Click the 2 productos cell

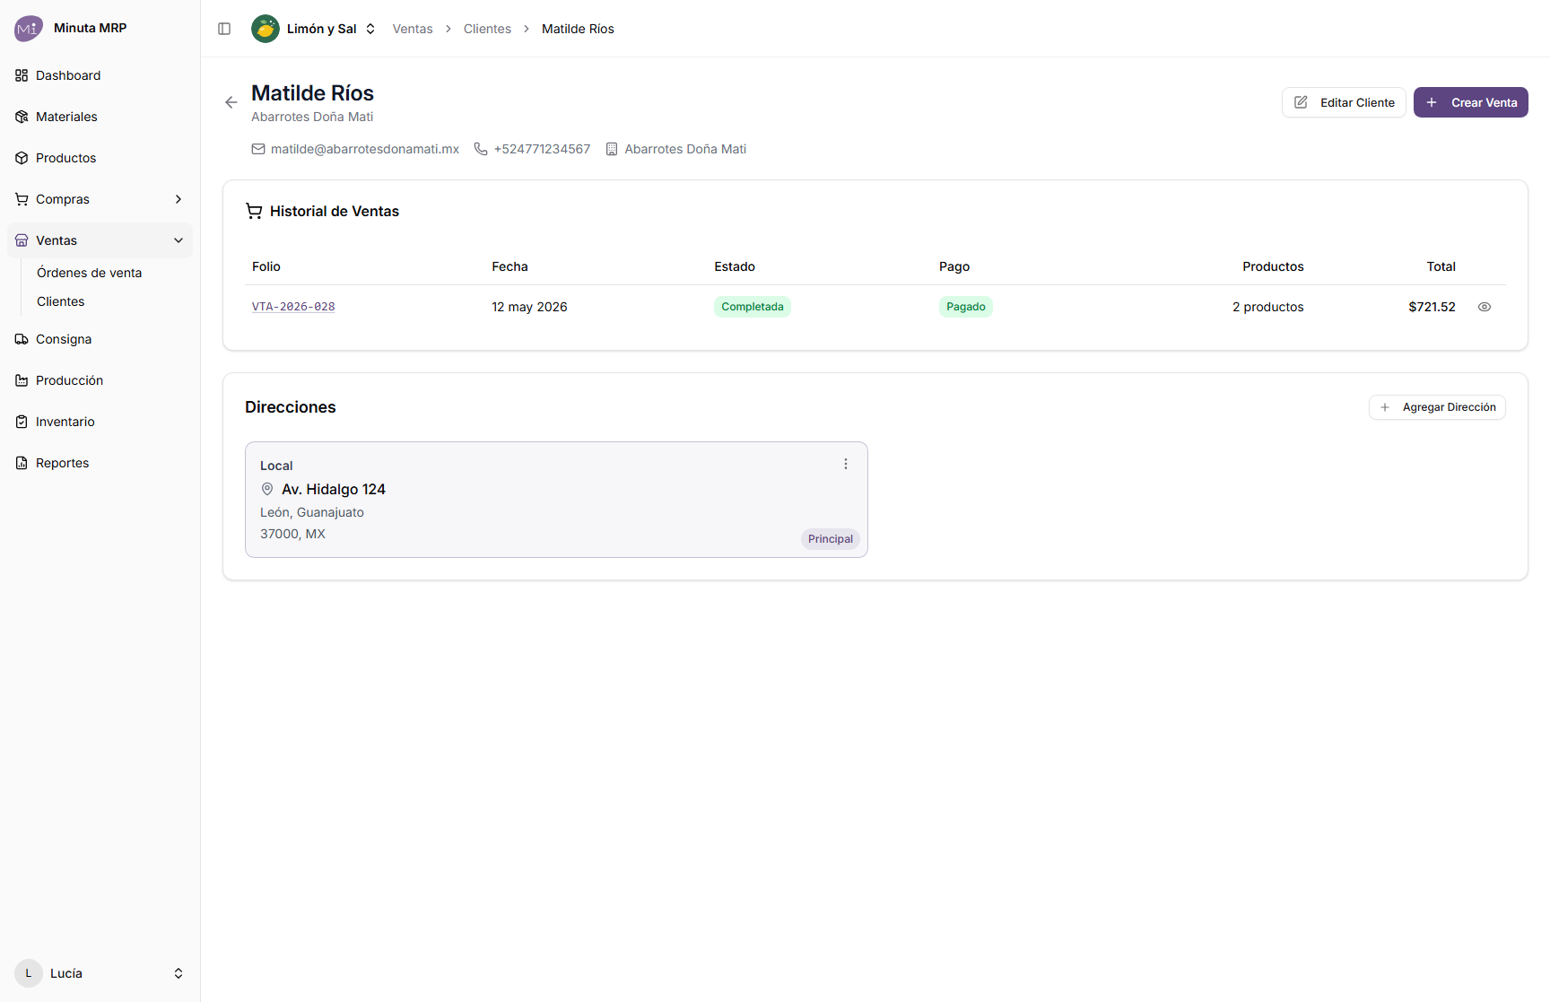(x=1267, y=307)
